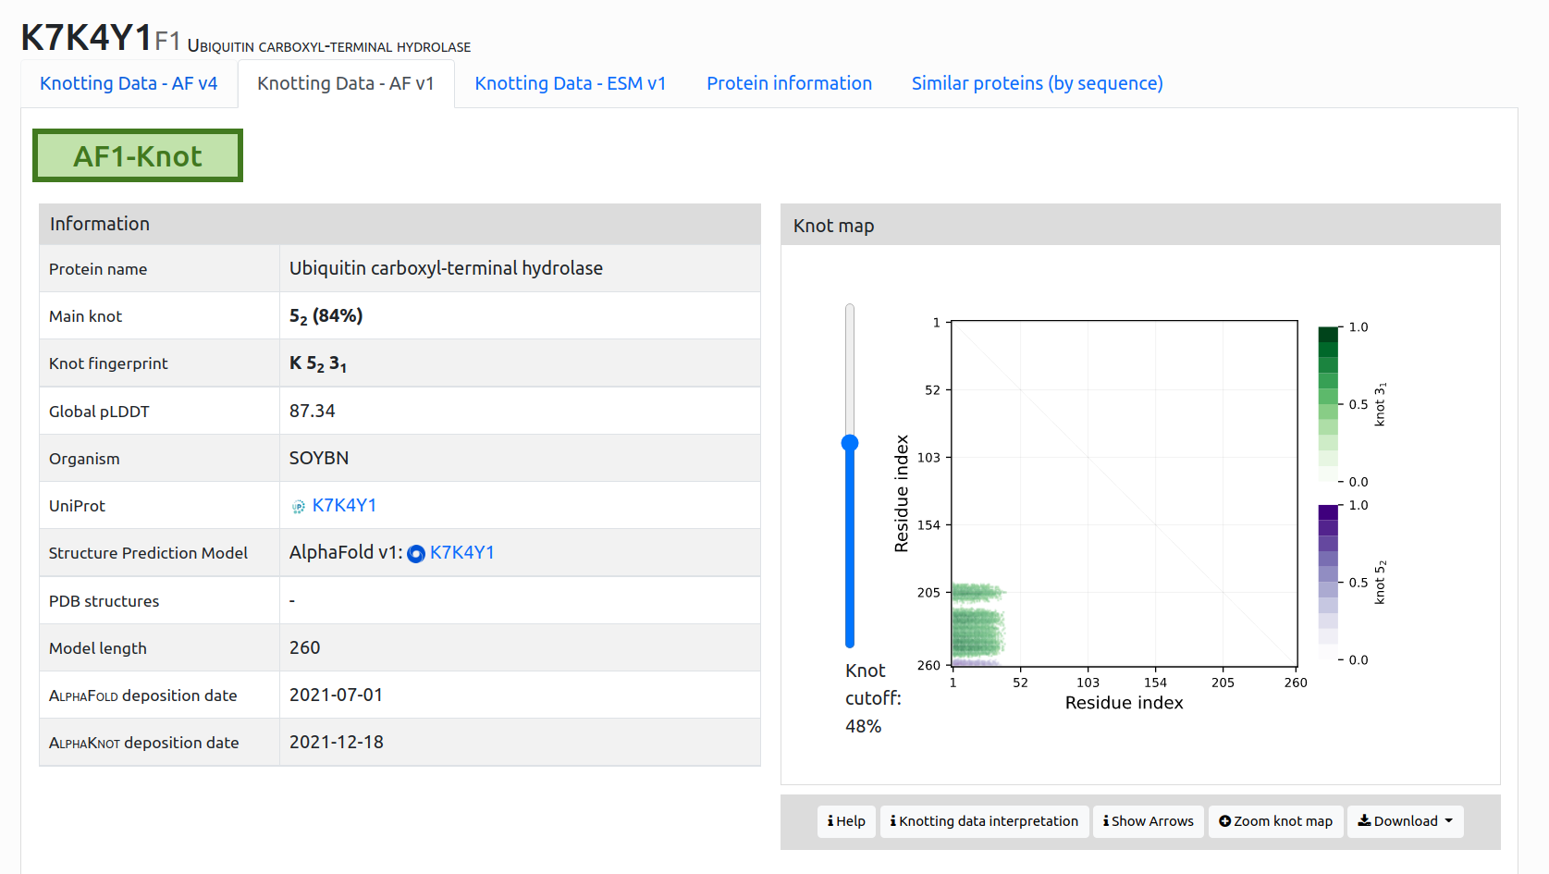Viewport: 1549px width, 874px height.
Task: Click Zoom knot map button
Action: point(1275,821)
